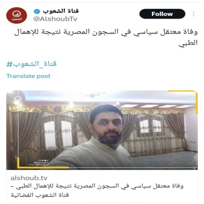Viewport: 204px width, 204px height.
Task: Click the blue verified badge
Action: point(37,11)
